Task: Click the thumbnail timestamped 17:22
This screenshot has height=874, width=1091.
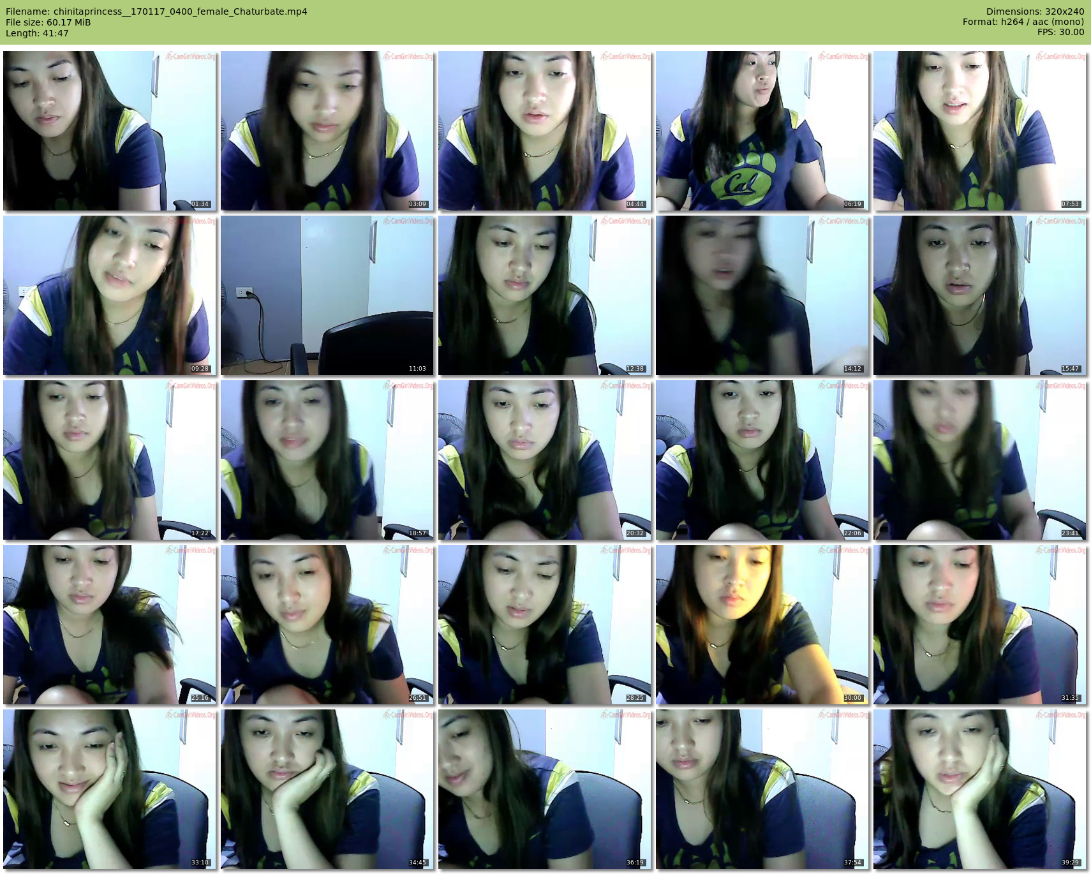Action: point(110,460)
